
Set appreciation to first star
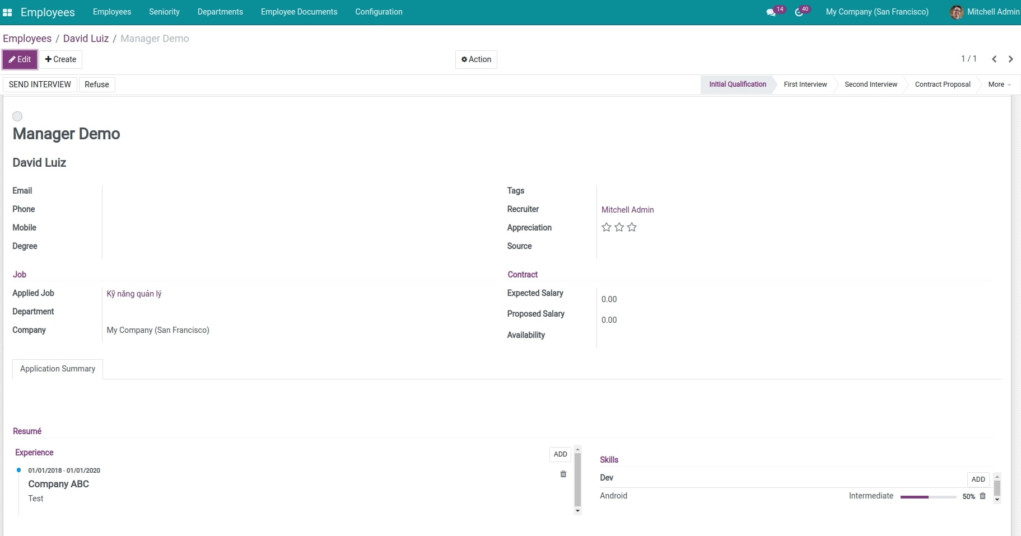606,227
